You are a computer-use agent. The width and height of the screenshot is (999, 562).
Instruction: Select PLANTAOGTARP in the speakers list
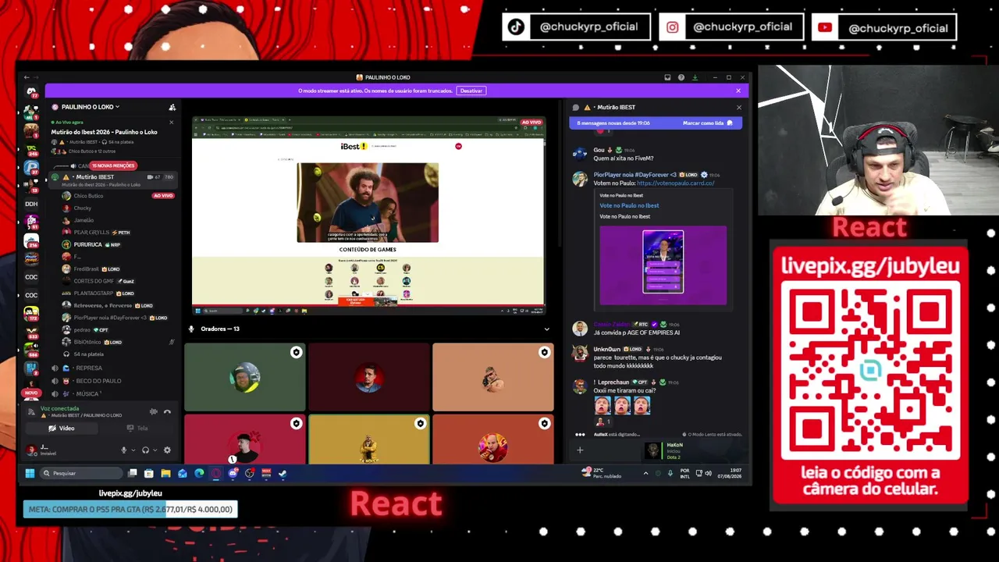pos(93,293)
